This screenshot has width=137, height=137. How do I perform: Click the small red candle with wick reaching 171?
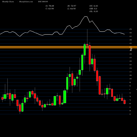[x=87, y=45]
